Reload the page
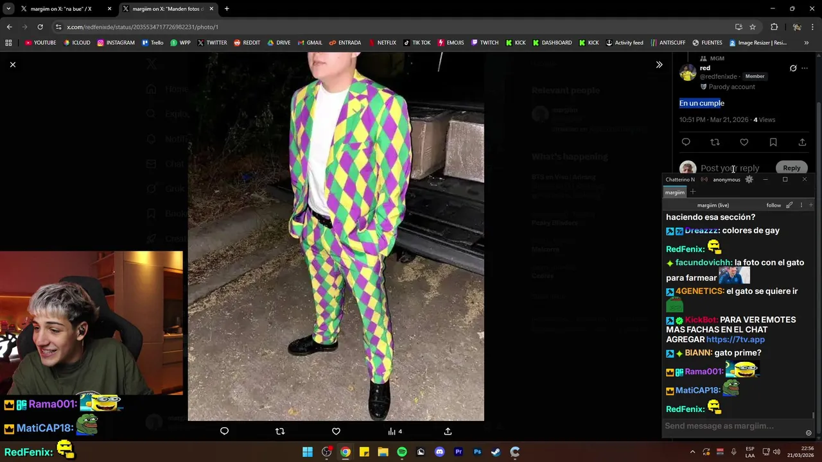The image size is (822, 462). pos(40,27)
